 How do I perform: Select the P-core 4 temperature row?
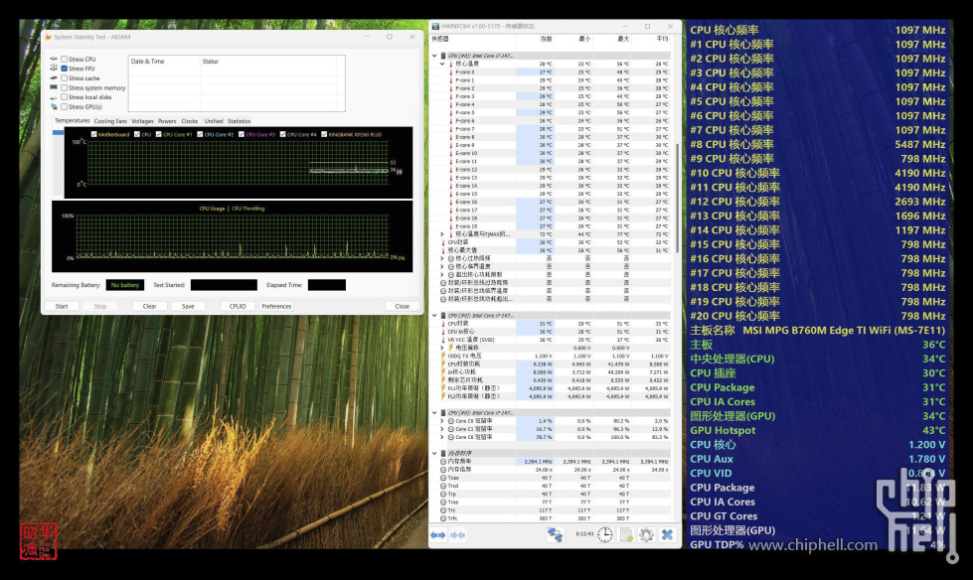(551, 104)
